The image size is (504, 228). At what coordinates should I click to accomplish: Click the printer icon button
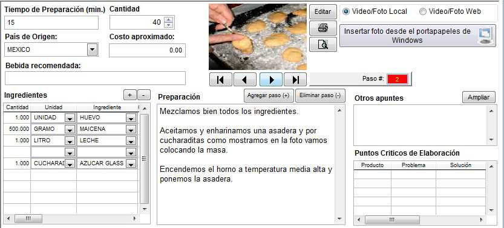pos(322,28)
